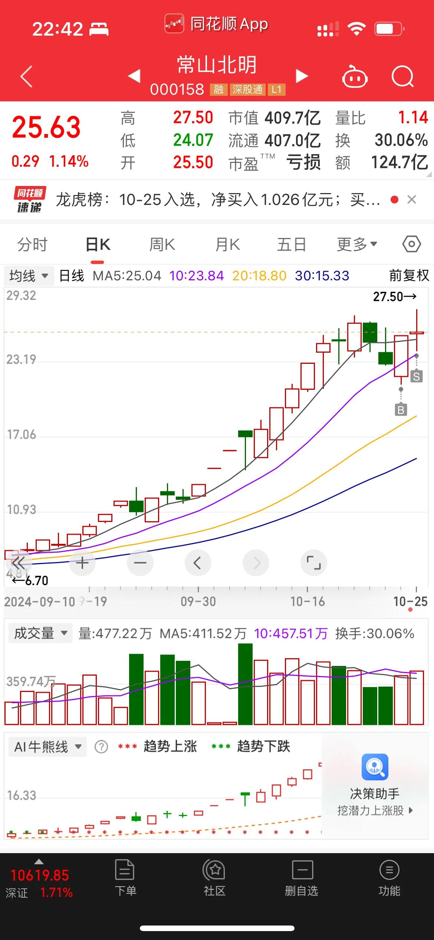The image size is (434, 940).
Task: Tap 量比 1.14 value
Action: (x=413, y=118)
